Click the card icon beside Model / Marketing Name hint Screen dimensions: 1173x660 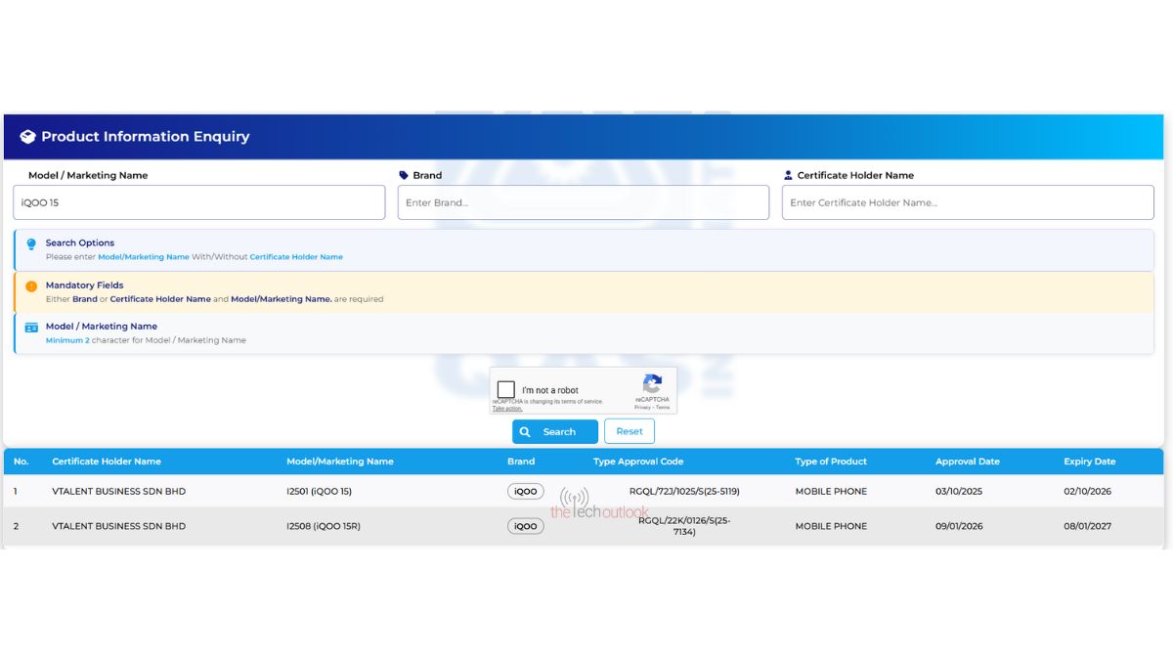31,328
